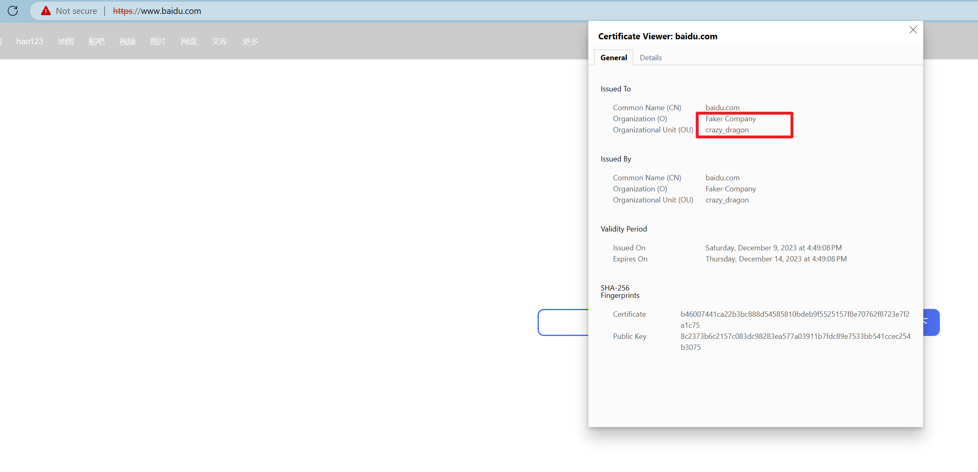Viewport: 978px width, 472px height.
Task: Open the hao123 link
Action: coord(30,41)
